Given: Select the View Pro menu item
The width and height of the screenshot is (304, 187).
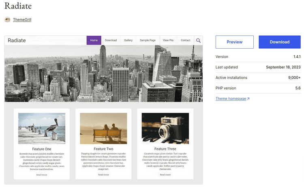Looking at the screenshot, I should coord(168,41).
